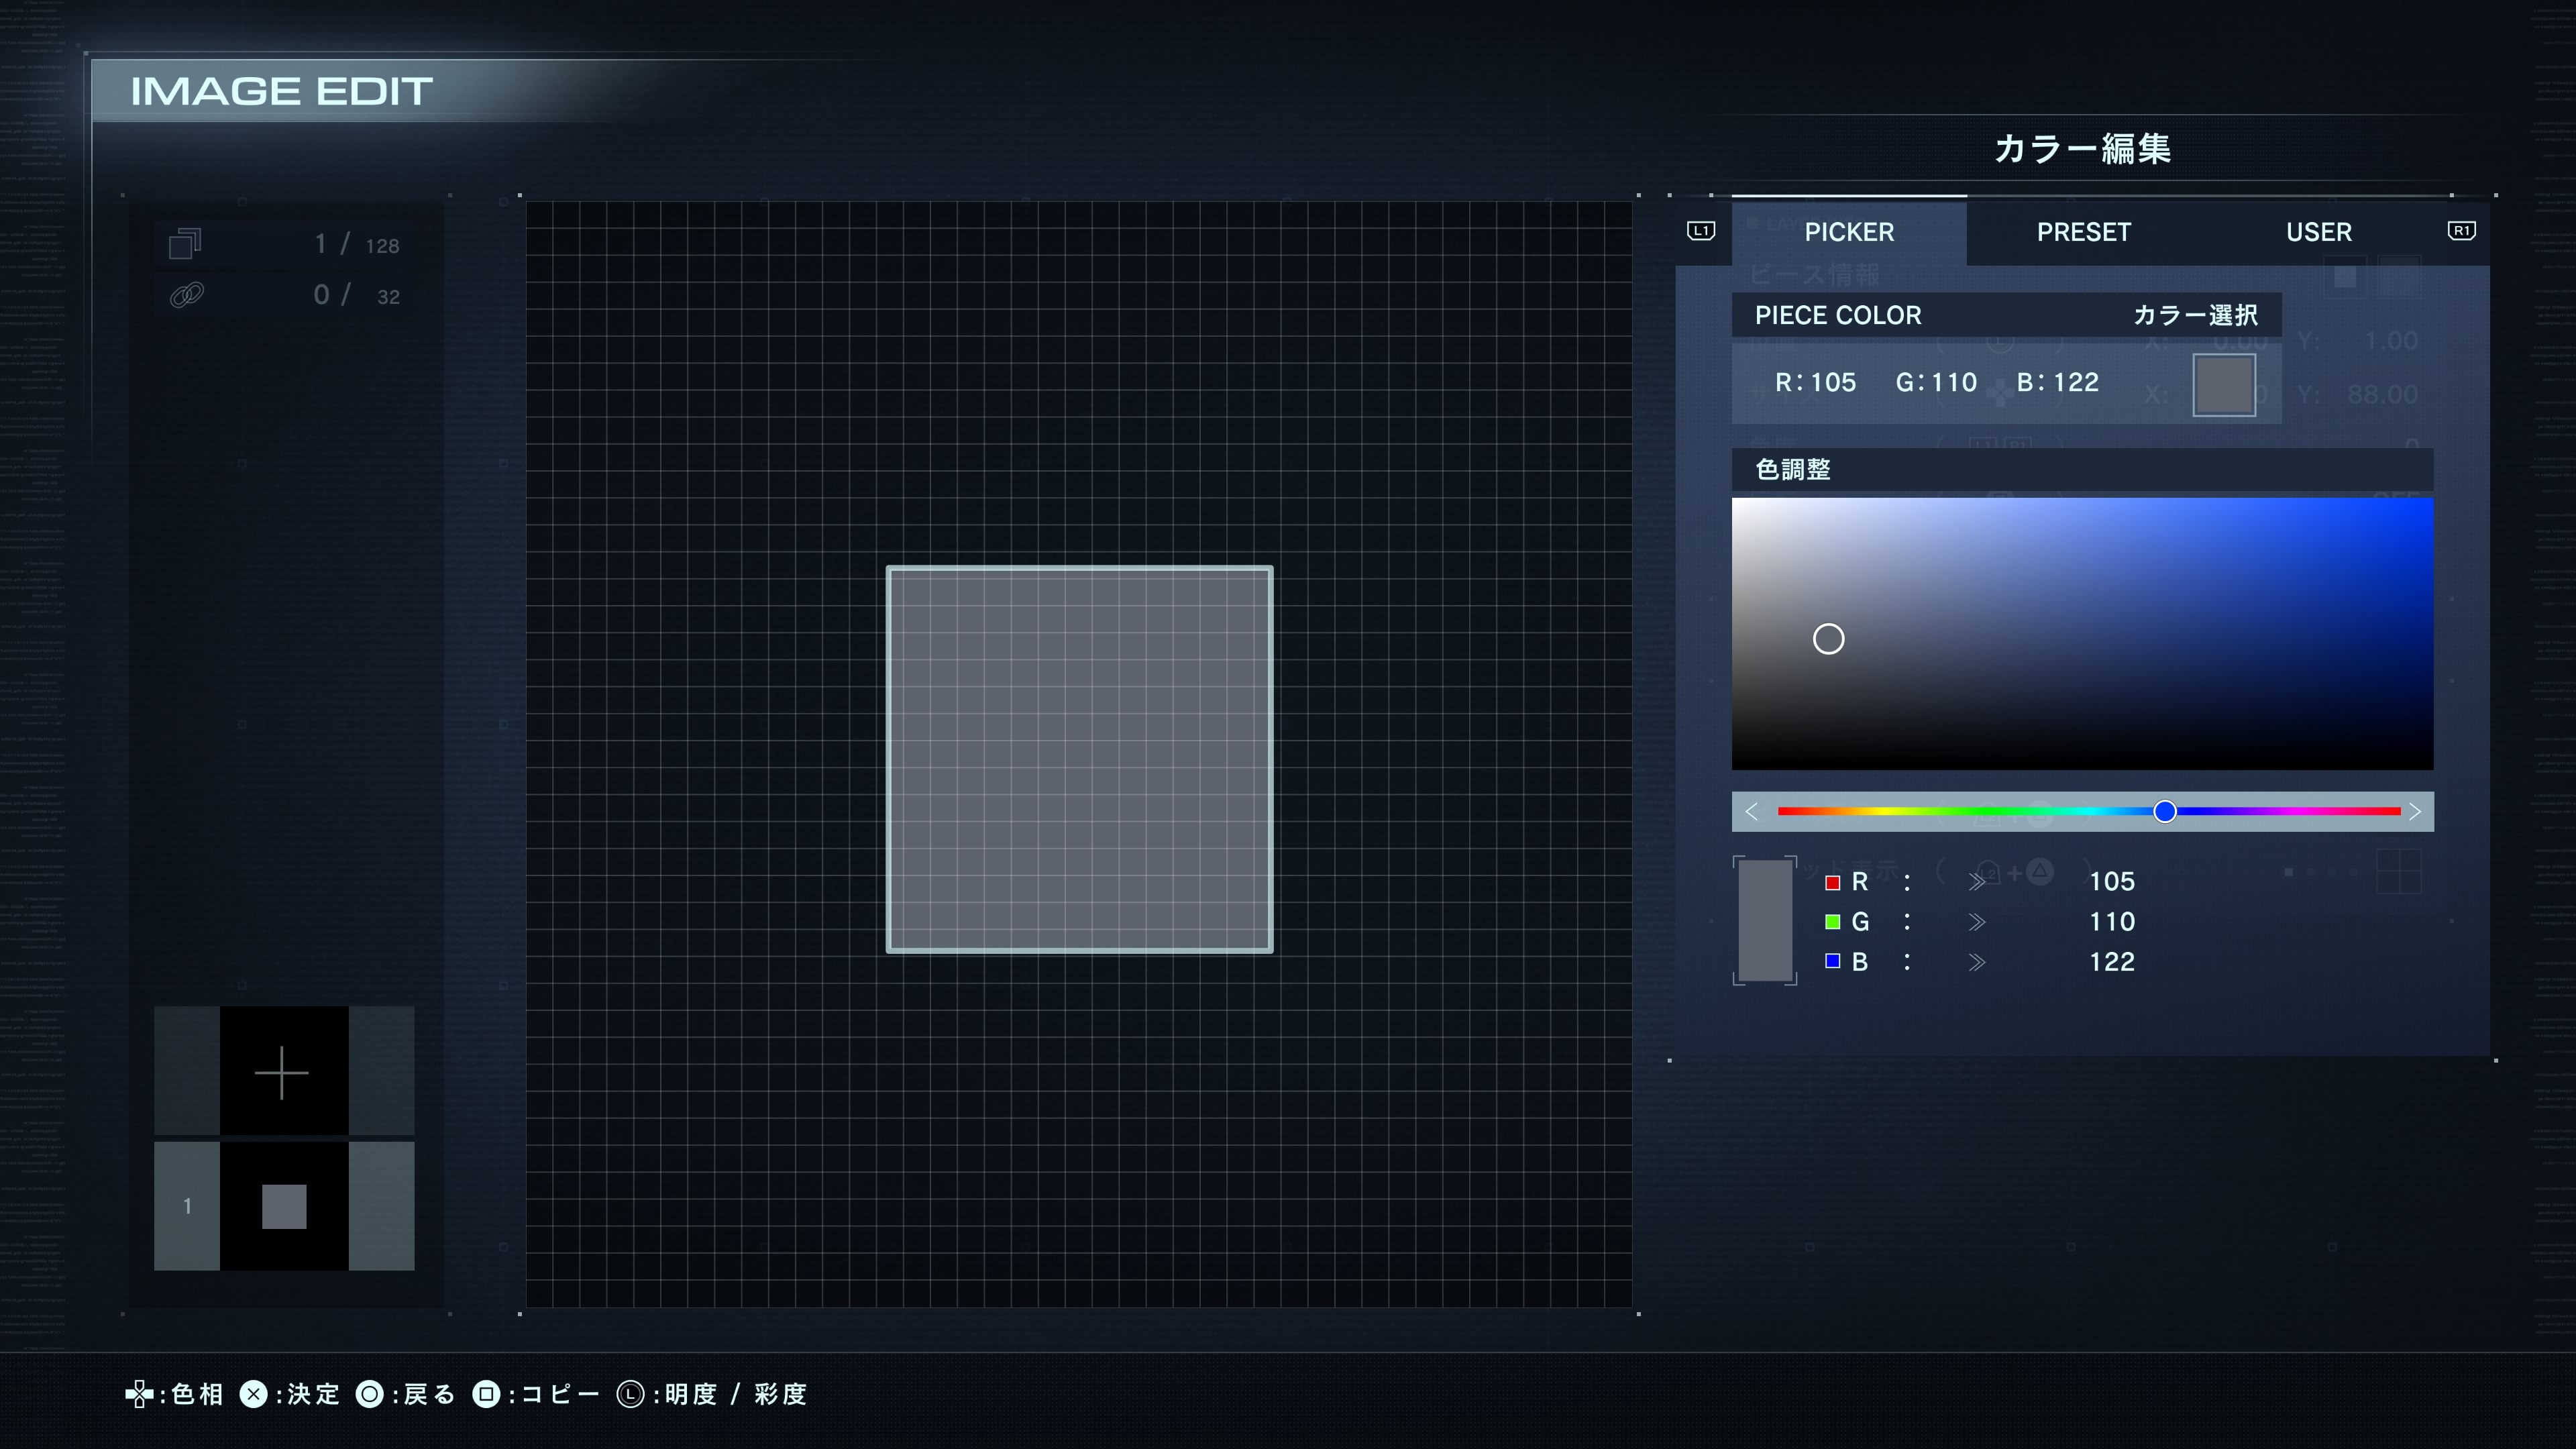Click the blue hue slider handle
Viewport: 2576px width, 1449px height.
[2165, 812]
